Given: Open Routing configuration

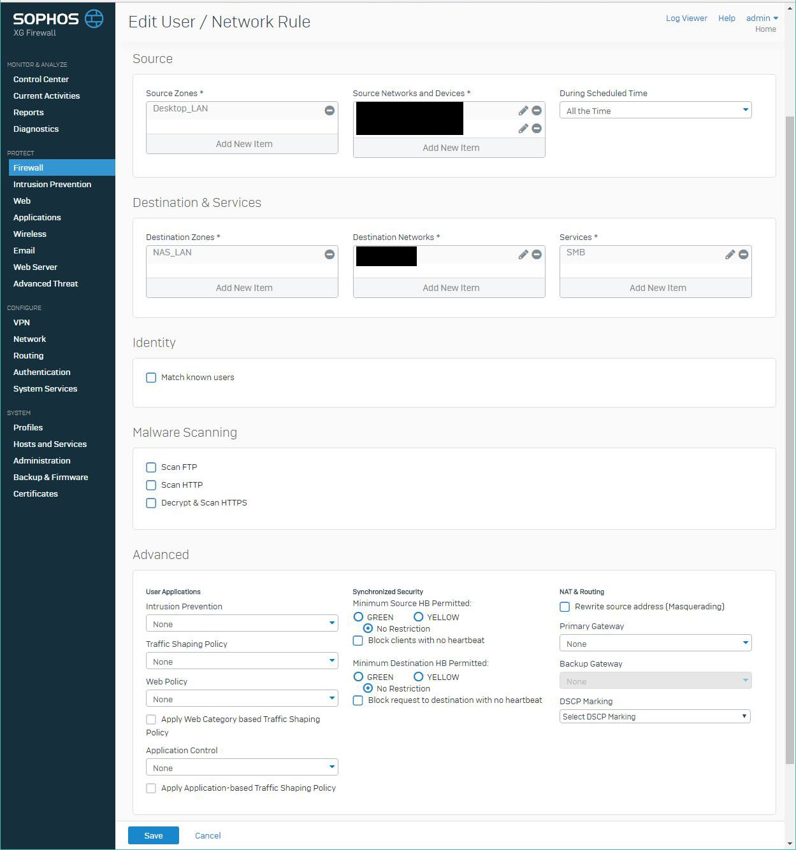Looking at the screenshot, I should tap(29, 356).
